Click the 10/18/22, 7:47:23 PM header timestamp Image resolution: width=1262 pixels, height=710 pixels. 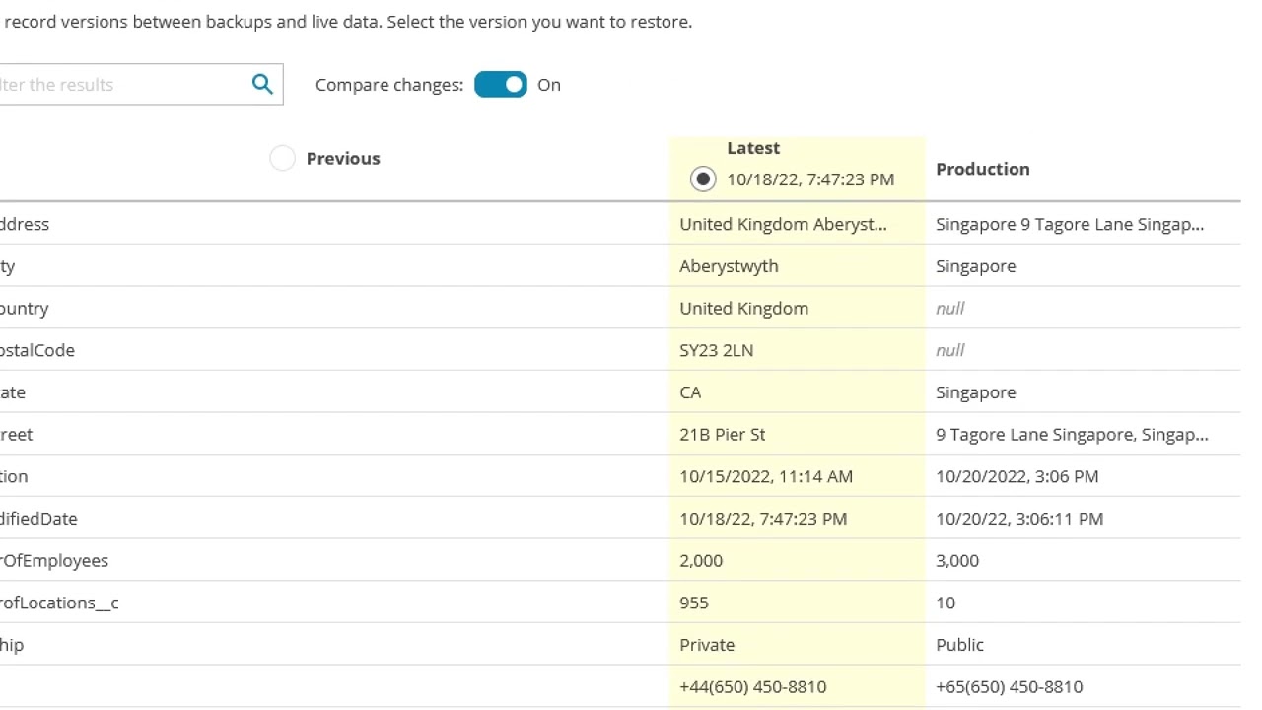[x=810, y=179]
